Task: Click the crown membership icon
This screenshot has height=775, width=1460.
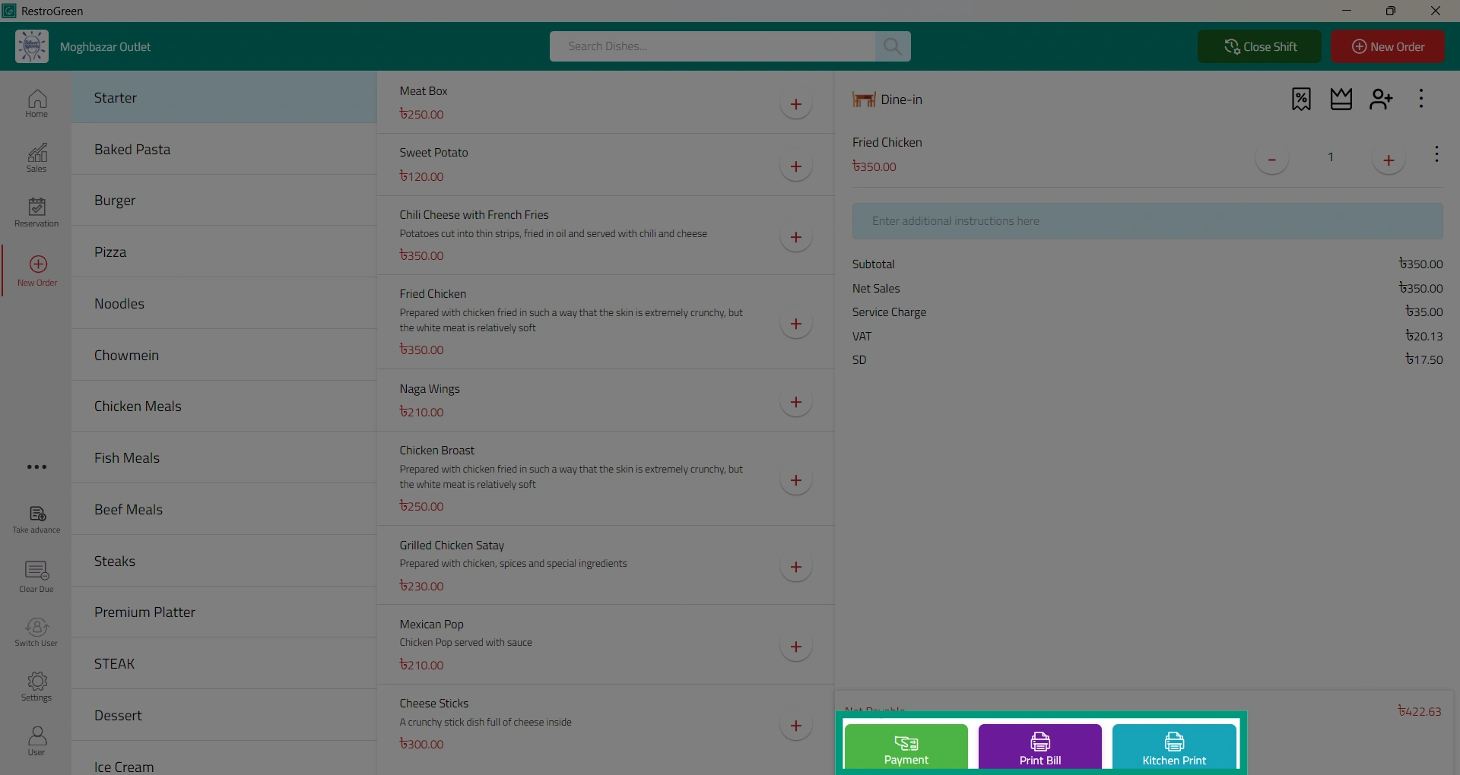Action: (x=1341, y=99)
